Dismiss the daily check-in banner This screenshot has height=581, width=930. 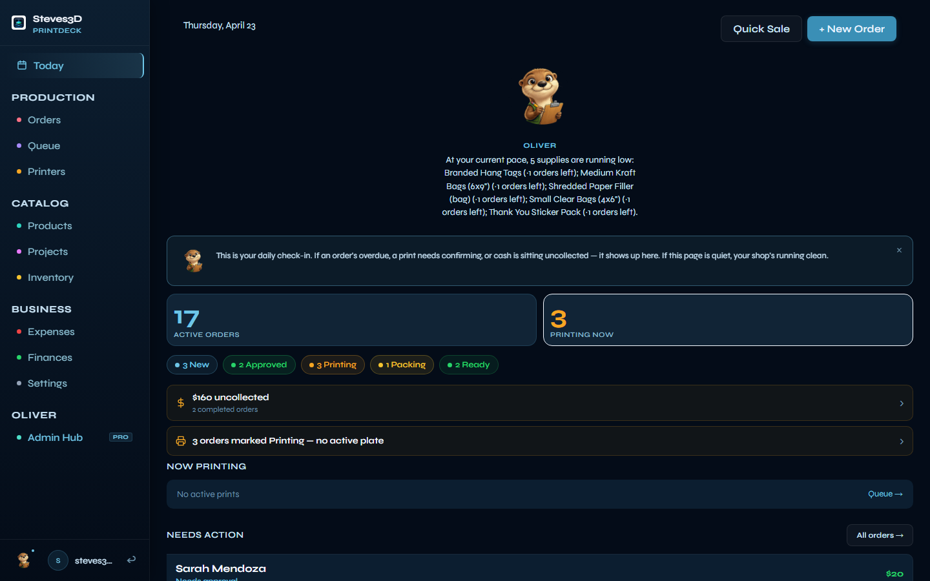point(899,250)
